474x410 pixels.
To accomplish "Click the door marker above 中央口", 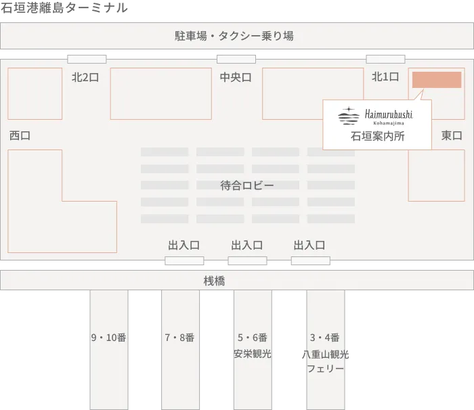I will pos(236,59).
